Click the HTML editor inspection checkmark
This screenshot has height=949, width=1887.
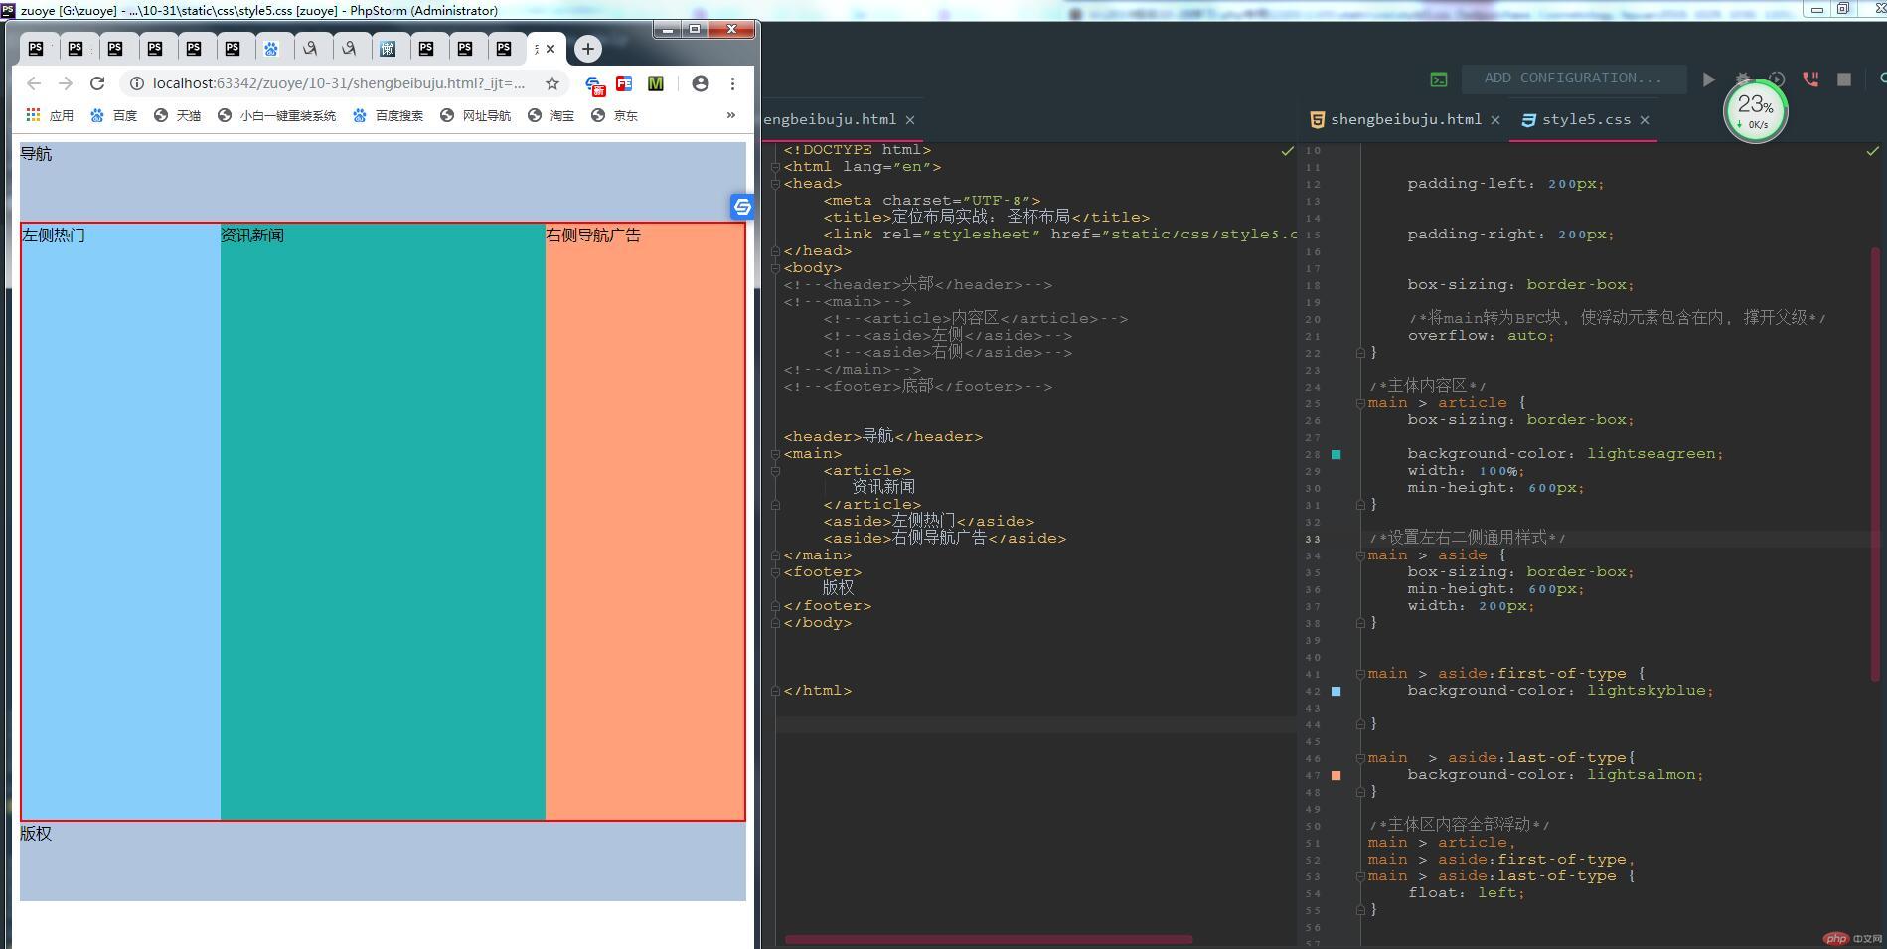click(x=1287, y=151)
